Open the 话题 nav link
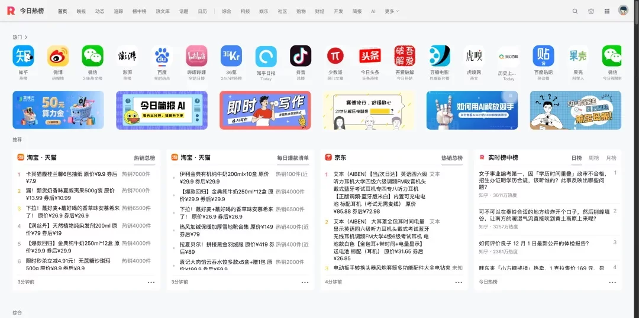 coord(184,11)
